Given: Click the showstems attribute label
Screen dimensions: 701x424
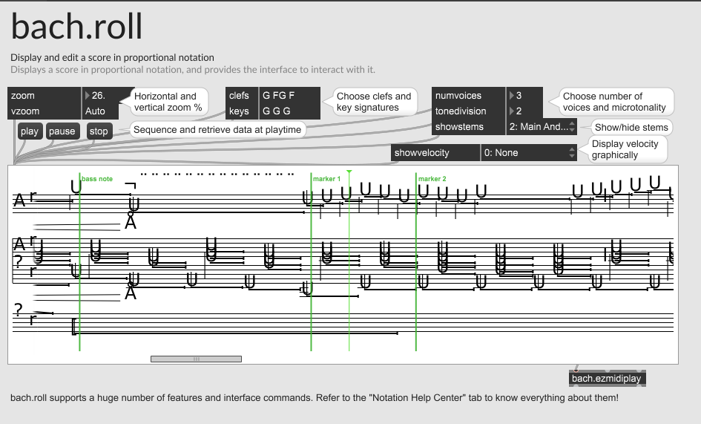Looking at the screenshot, I should pos(459,127).
